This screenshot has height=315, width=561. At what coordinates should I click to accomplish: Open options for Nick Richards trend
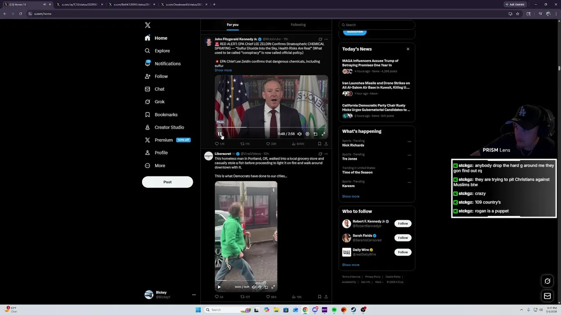pos(409,142)
